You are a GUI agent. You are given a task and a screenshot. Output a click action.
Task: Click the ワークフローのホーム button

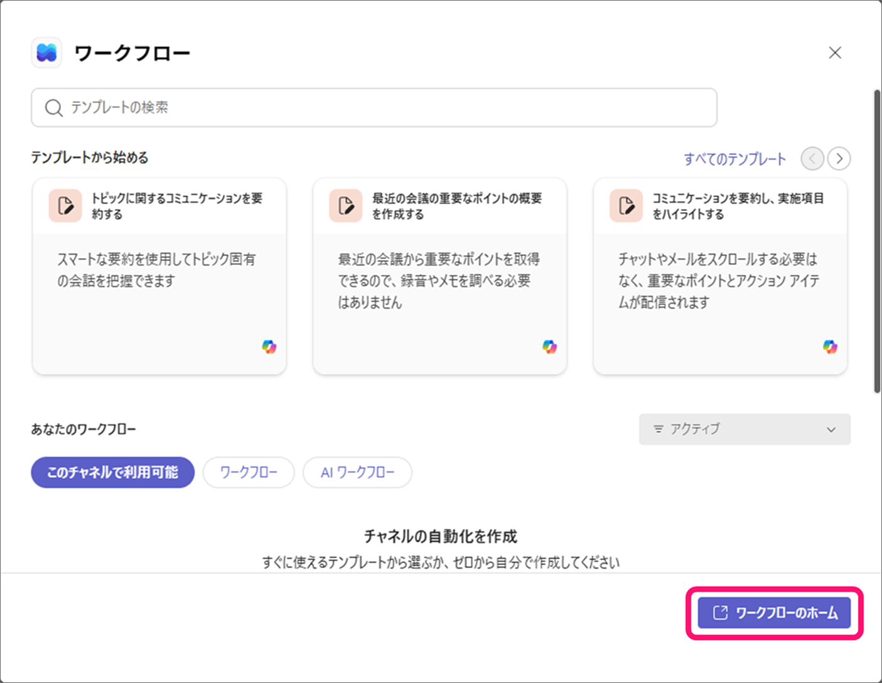pyautogui.click(x=774, y=613)
